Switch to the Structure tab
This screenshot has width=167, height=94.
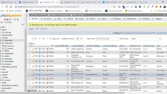pyautogui.click(x=46, y=19)
